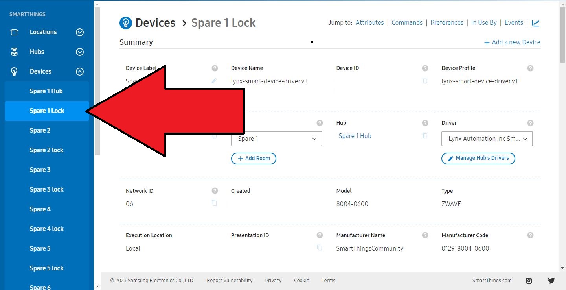Open the Spare 1 Hub link
The image size is (566, 290).
[355, 136]
